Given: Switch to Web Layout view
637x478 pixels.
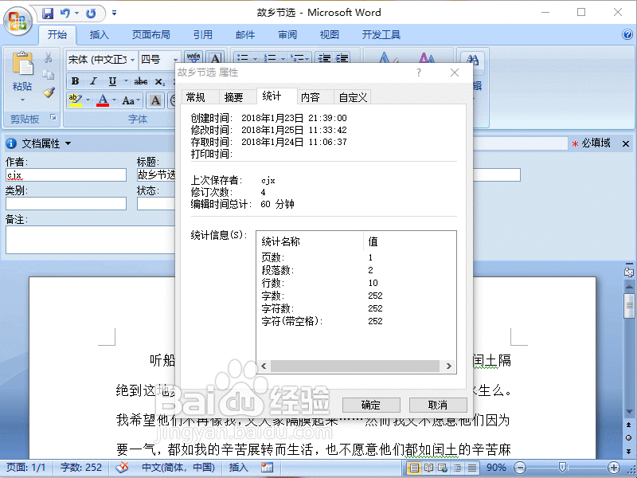Looking at the screenshot, I should pos(443,468).
